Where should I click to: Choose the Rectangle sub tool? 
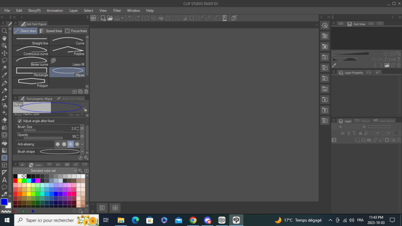tap(31, 72)
